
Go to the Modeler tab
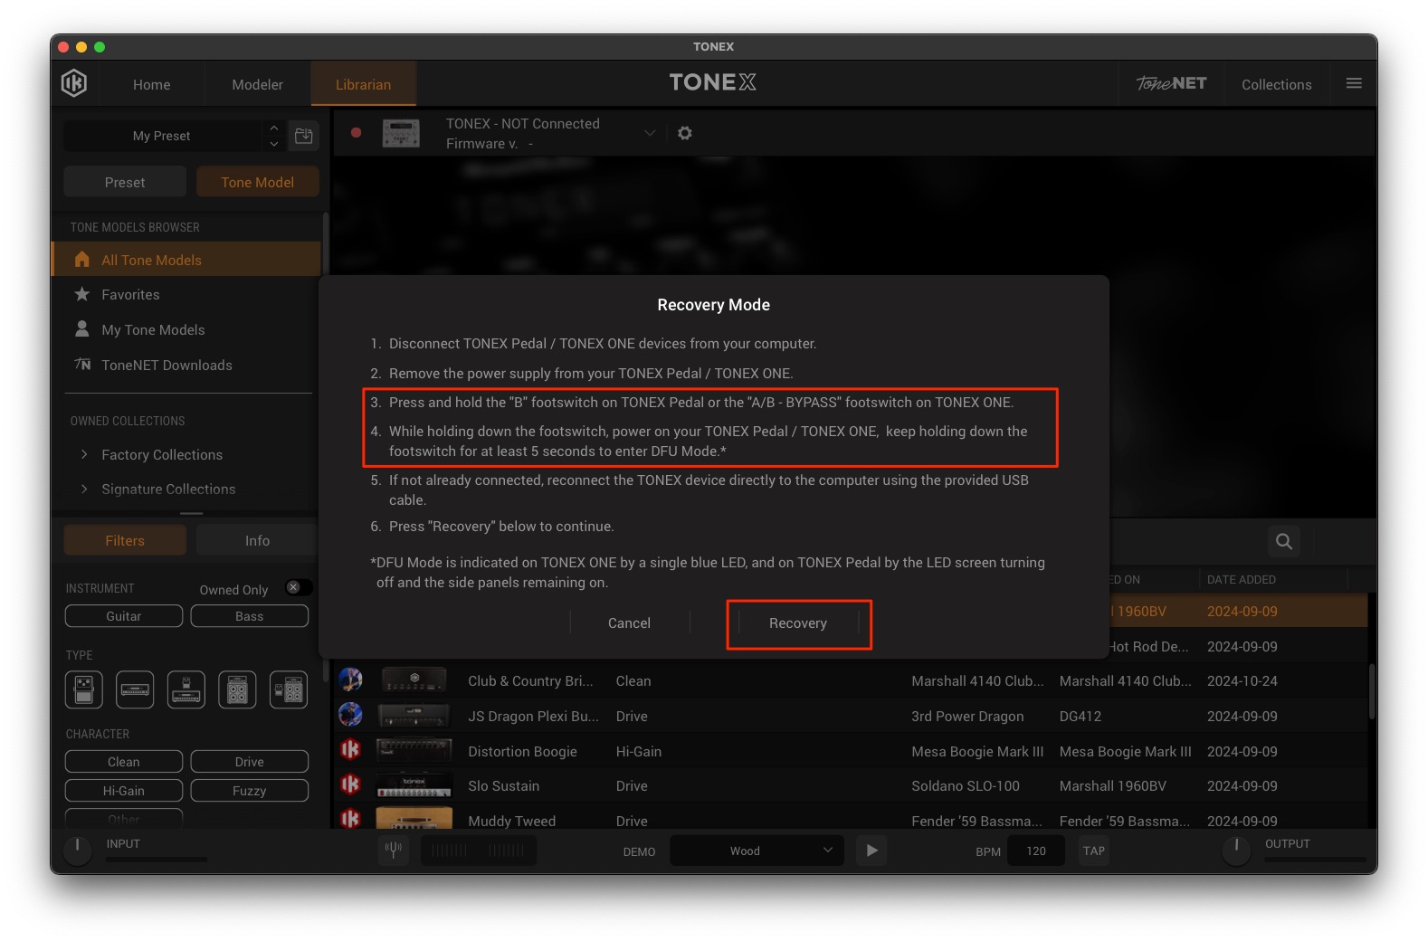click(x=257, y=84)
